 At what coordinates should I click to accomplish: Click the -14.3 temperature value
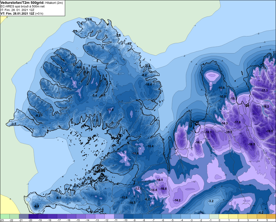pyautogui.click(x=224, y=123)
